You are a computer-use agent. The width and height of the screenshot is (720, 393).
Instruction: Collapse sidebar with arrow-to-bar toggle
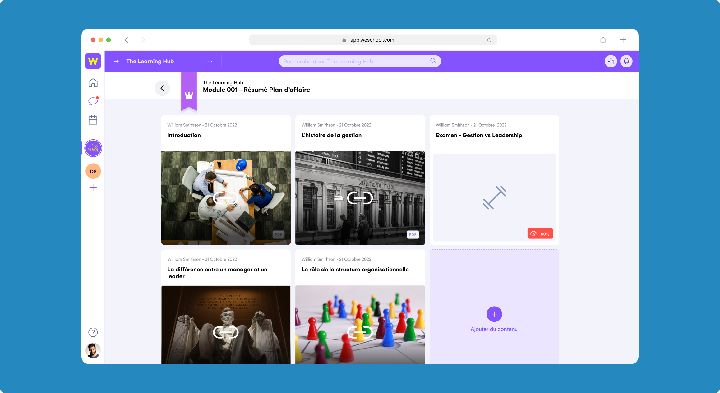[x=117, y=61]
